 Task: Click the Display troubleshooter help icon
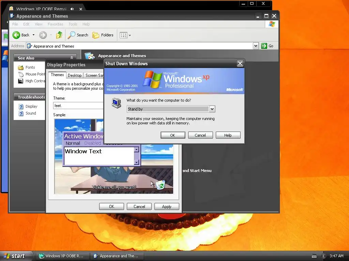pos(21,107)
